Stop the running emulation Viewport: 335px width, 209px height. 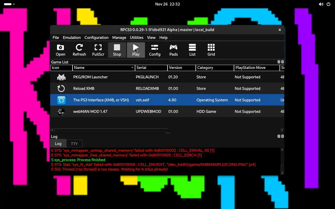(x=117, y=50)
